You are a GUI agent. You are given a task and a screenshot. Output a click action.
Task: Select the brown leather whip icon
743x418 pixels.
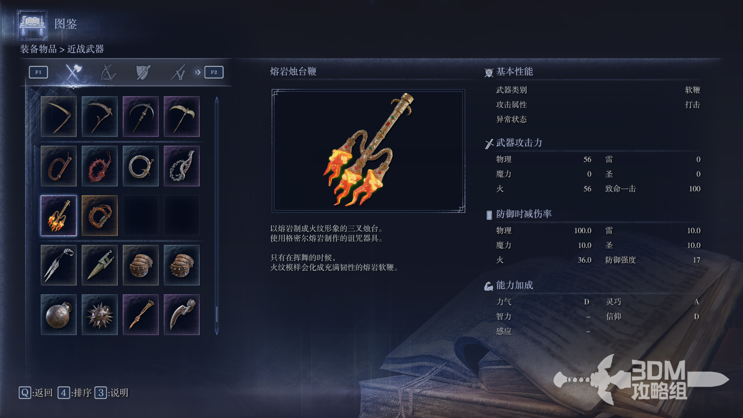58,166
